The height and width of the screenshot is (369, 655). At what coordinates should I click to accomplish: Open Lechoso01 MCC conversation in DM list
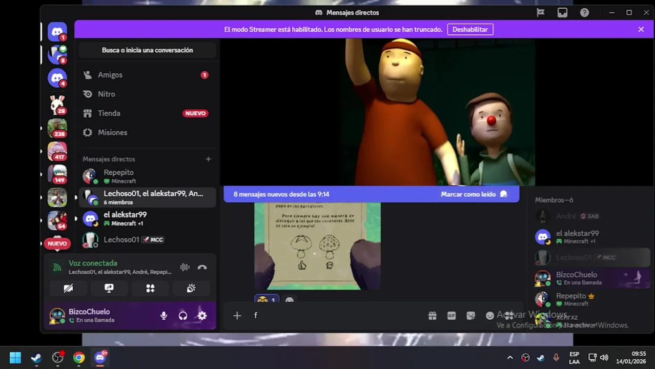[148, 239]
